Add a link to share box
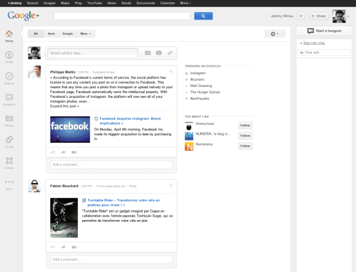The height and width of the screenshot is (272, 356). (x=170, y=53)
